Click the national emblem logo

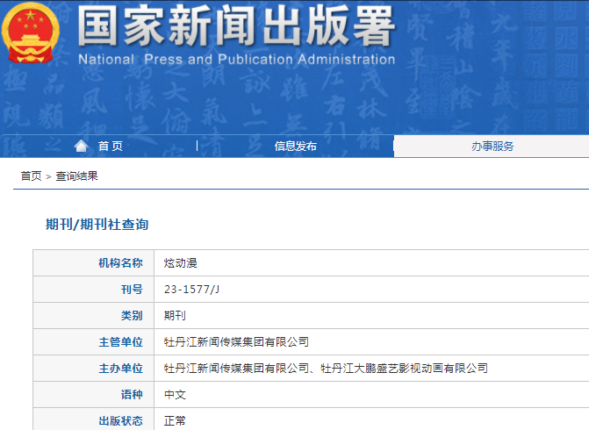coord(31,33)
